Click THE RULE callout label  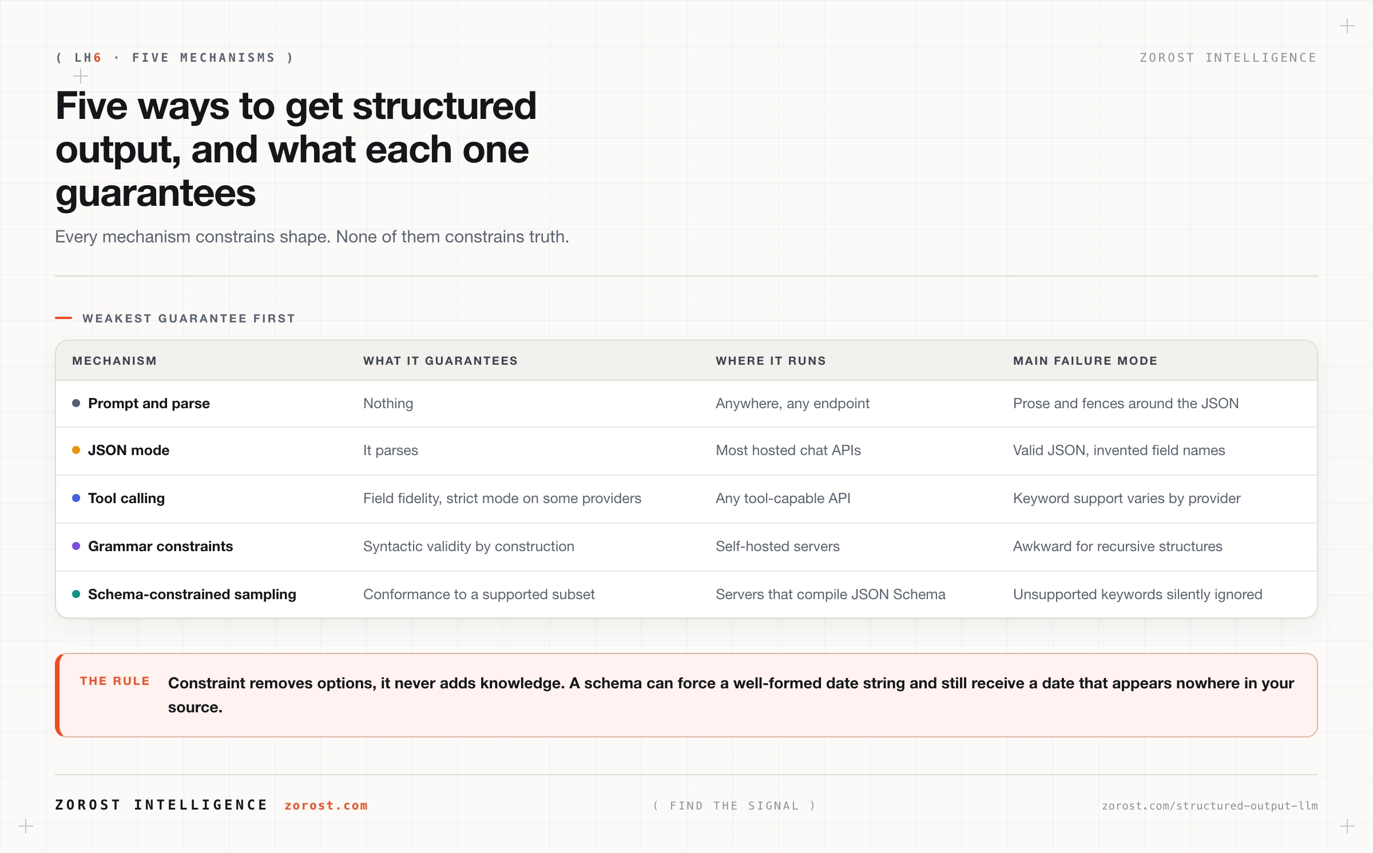tap(115, 681)
